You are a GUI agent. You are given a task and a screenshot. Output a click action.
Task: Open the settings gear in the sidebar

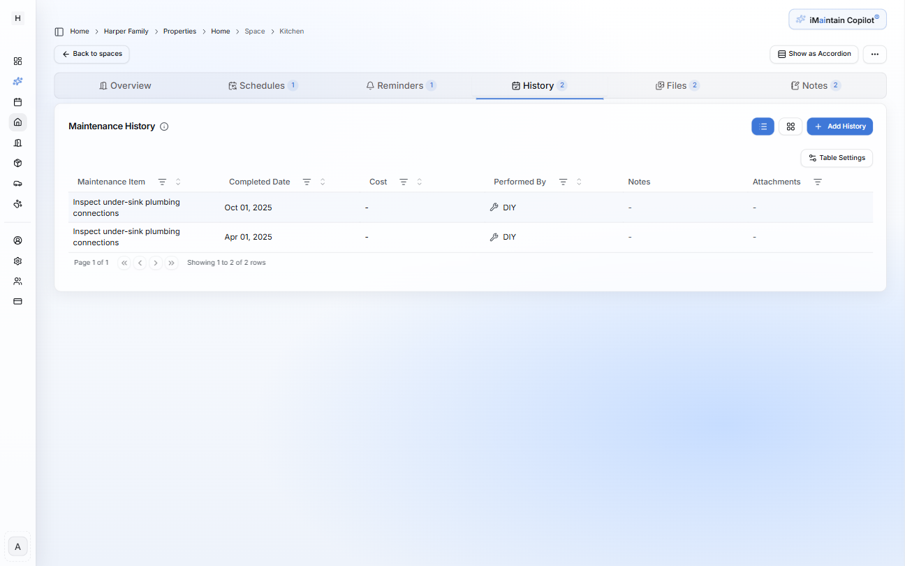pyautogui.click(x=17, y=261)
